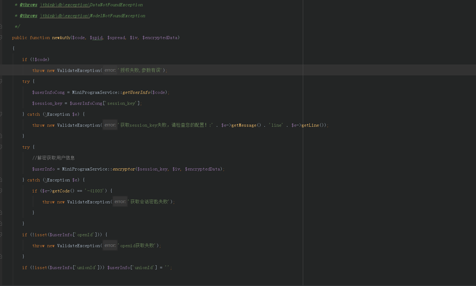Click the 'line' string literal

[x=276, y=125]
